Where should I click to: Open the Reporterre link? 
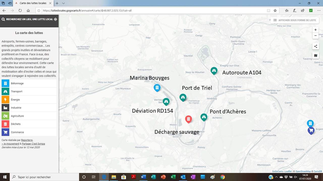(x=27, y=140)
